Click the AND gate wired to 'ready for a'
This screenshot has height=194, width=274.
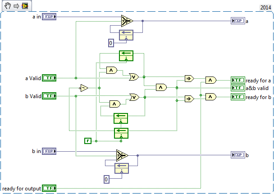[x=211, y=80]
